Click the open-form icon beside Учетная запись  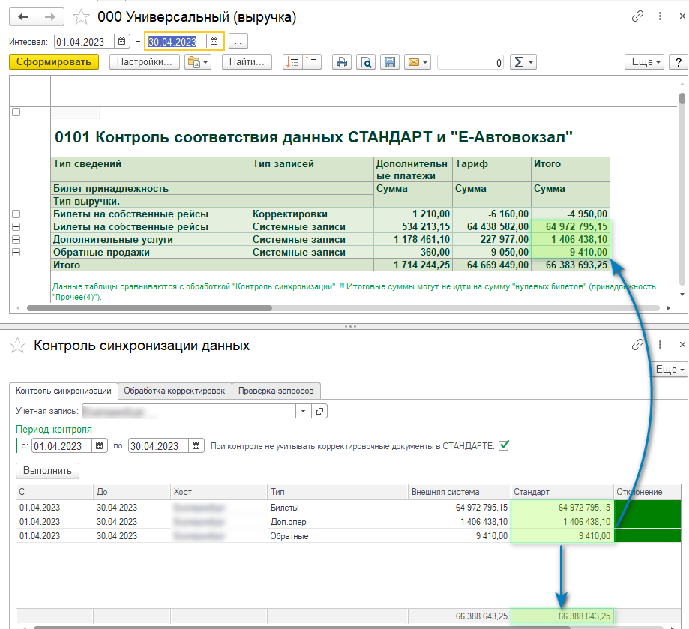pos(319,411)
